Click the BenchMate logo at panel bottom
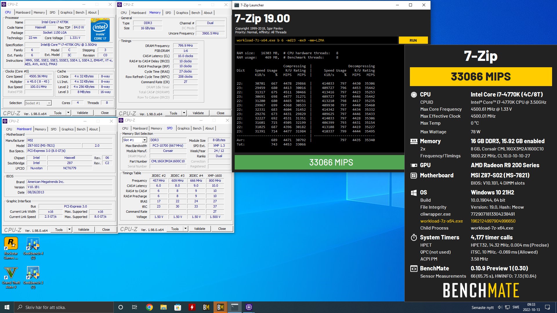This screenshot has height=313, width=557. click(481, 290)
